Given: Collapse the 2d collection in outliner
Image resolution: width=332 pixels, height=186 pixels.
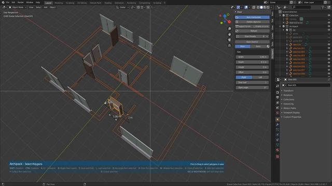Looking at the screenshot, I should [x=284, y=30].
